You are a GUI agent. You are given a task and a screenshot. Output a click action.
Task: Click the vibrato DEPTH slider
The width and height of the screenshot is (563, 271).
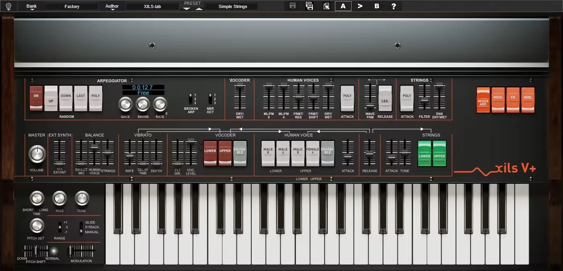156,152
